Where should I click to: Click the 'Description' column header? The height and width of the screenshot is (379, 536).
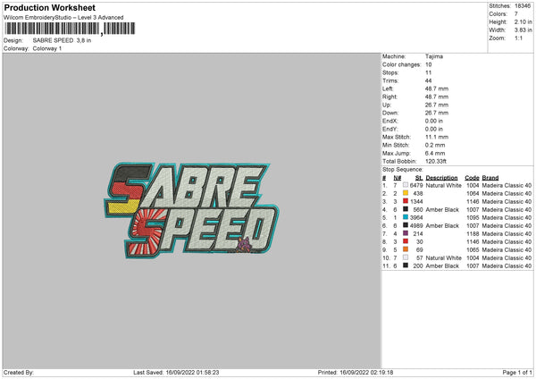click(x=441, y=178)
